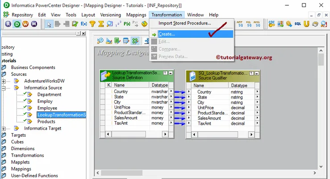Select the Employ source in tree

coord(45,101)
